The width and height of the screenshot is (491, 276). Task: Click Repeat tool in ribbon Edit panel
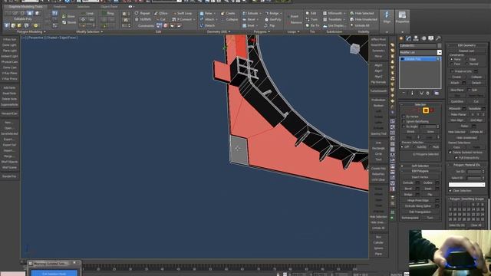coord(143,13)
